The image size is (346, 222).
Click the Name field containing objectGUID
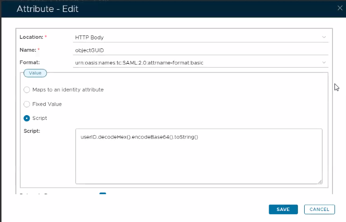click(x=197, y=50)
